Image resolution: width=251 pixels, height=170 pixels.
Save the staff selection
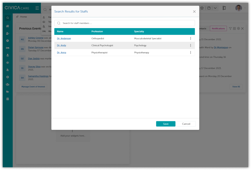coord(166,124)
